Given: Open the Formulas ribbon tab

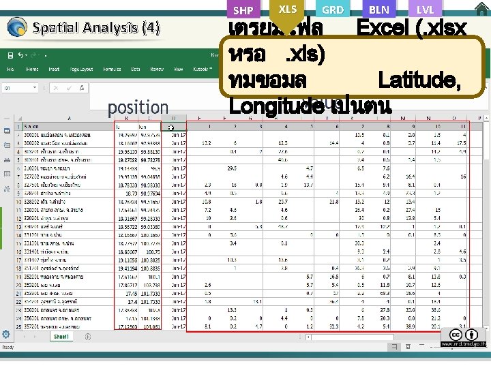Looking at the screenshot, I should tap(112, 69).
